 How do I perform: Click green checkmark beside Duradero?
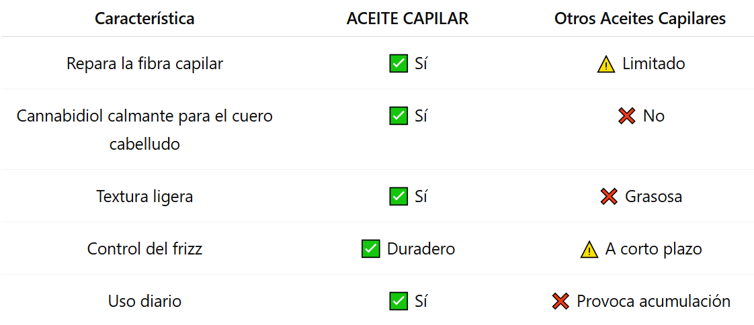[371, 249]
